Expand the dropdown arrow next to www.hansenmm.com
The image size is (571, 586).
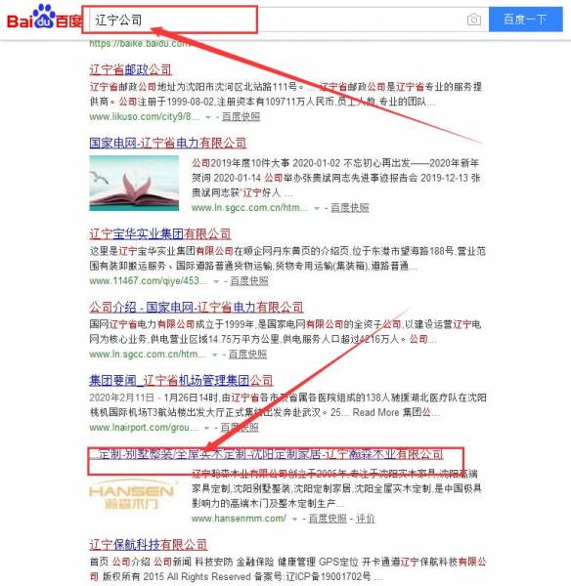294,520
